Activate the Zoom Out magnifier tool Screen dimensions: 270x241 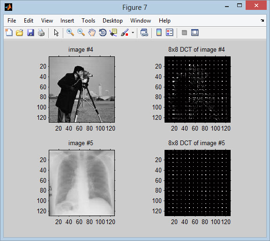click(x=81, y=32)
